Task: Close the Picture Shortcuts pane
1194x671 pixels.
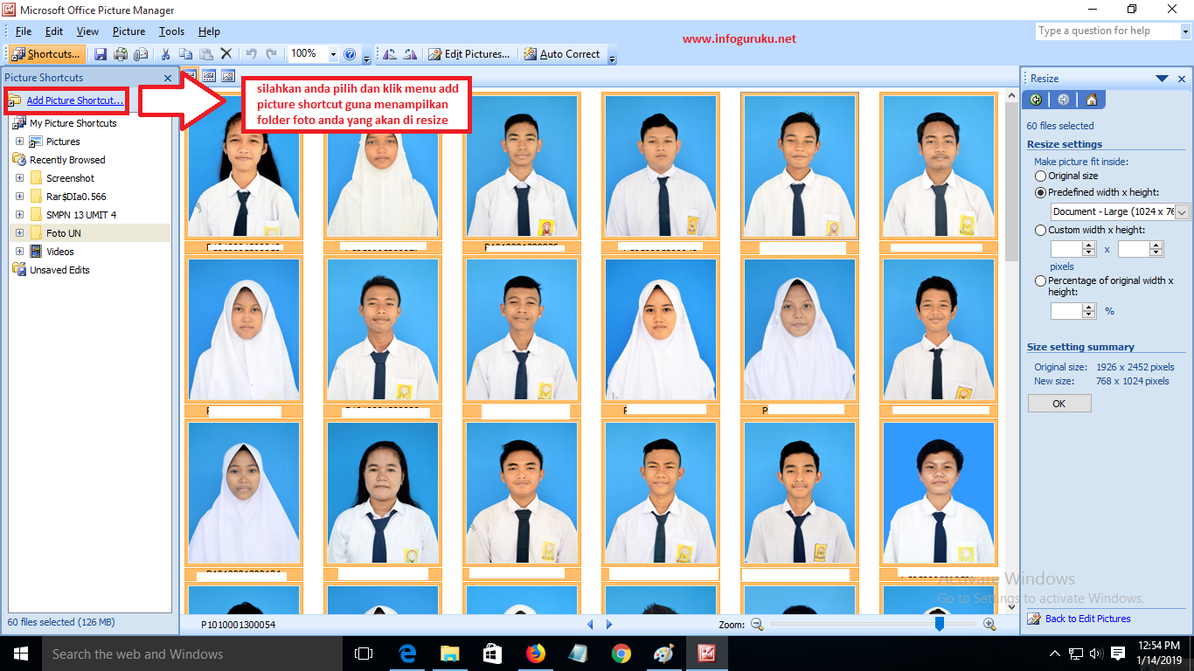Action: (168, 78)
